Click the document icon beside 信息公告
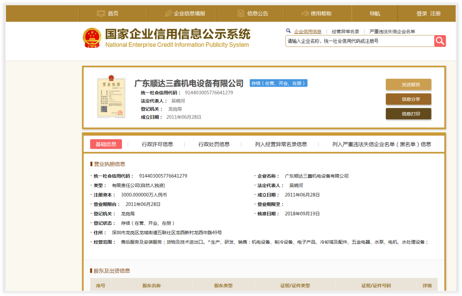Image resolution: width=462 pixels, height=296 pixels. pyautogui.click(x=241, y=14)
